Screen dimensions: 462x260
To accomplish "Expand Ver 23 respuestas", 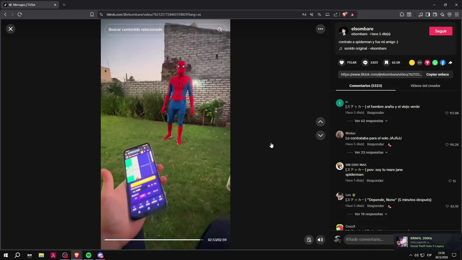I will tap(371, 152).
